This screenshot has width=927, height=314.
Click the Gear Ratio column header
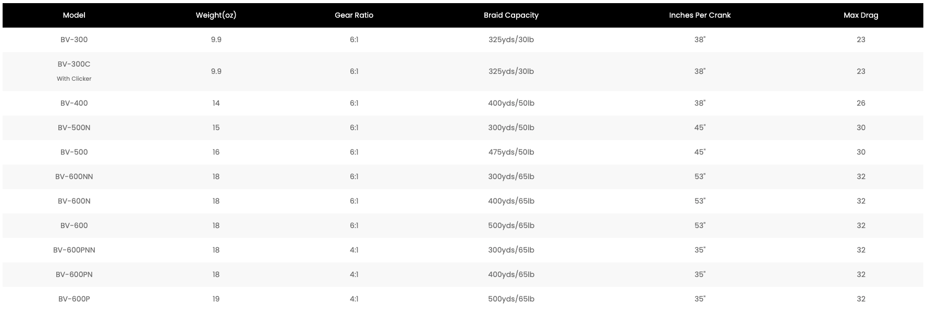point(354,15)
